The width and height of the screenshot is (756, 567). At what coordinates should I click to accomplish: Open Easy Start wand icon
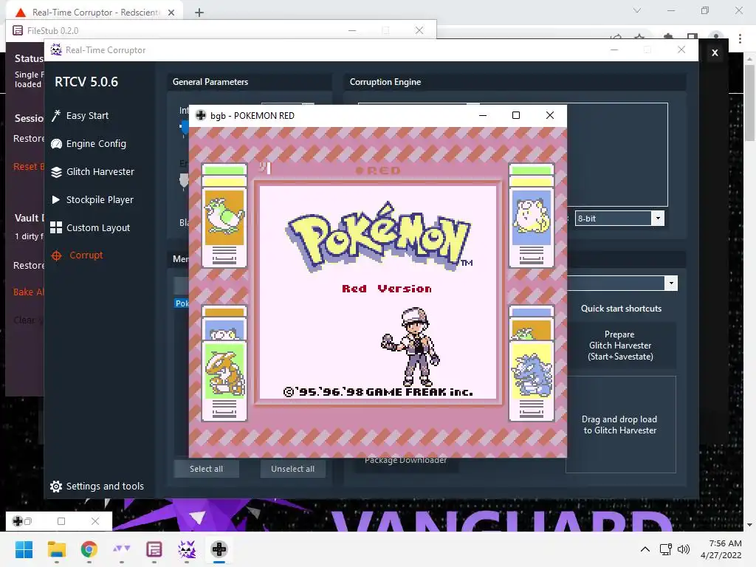56,116
